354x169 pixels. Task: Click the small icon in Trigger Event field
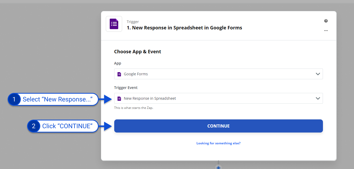click(x=119, y=99)
